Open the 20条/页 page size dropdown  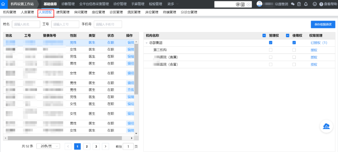point(49,146)
